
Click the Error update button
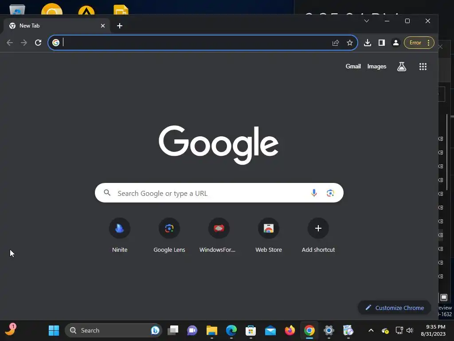(x=415, y=43)
